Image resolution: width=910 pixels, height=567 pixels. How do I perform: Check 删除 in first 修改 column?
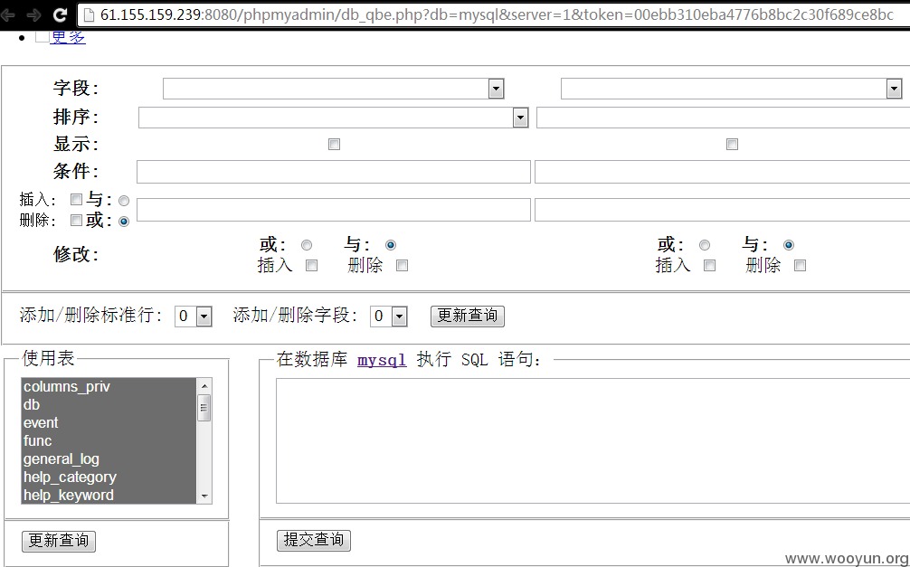(x=402, y=266)
